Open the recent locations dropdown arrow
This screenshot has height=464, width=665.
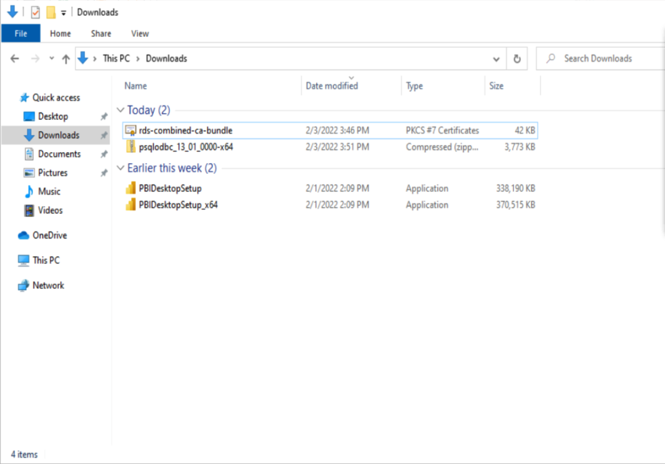click(x=52, y=59)
